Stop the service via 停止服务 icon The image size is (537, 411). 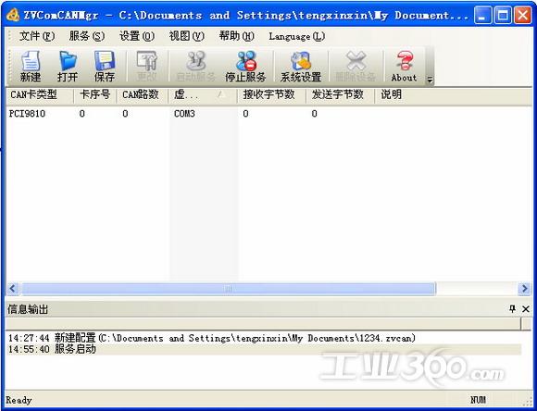[x=245, y=67]
